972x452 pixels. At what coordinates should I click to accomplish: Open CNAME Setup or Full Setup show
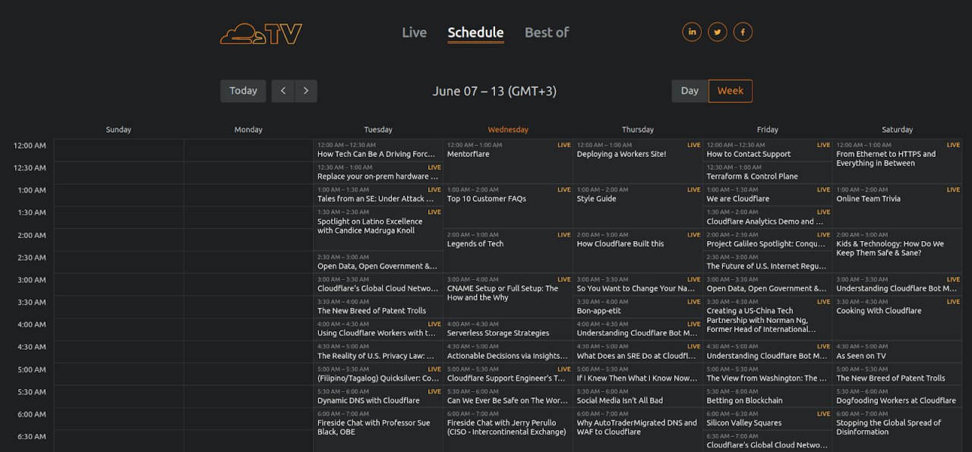[507, 295]
